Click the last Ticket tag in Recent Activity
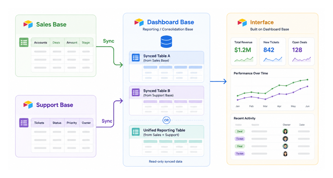 [x=240, y=154]
